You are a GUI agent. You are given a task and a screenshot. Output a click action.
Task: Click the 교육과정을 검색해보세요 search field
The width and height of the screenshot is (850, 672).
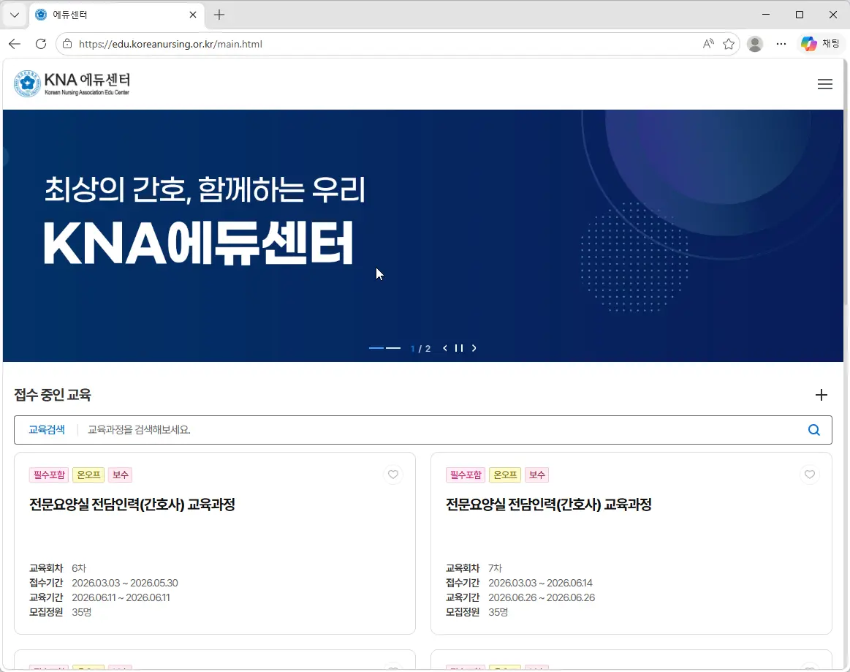tap(441, 430)
